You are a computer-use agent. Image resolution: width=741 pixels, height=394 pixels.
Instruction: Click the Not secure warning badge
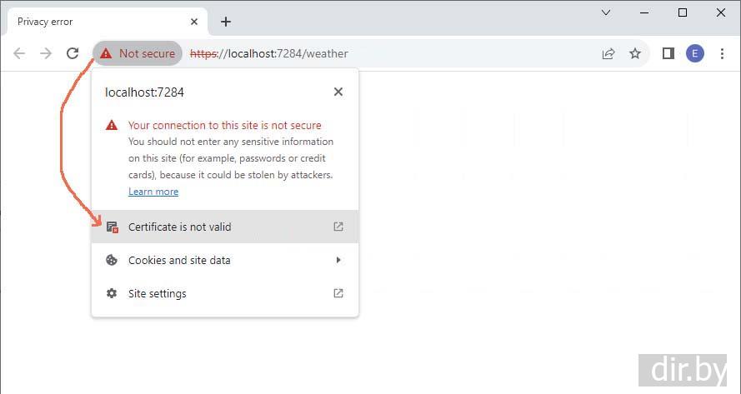coord(138,53)
